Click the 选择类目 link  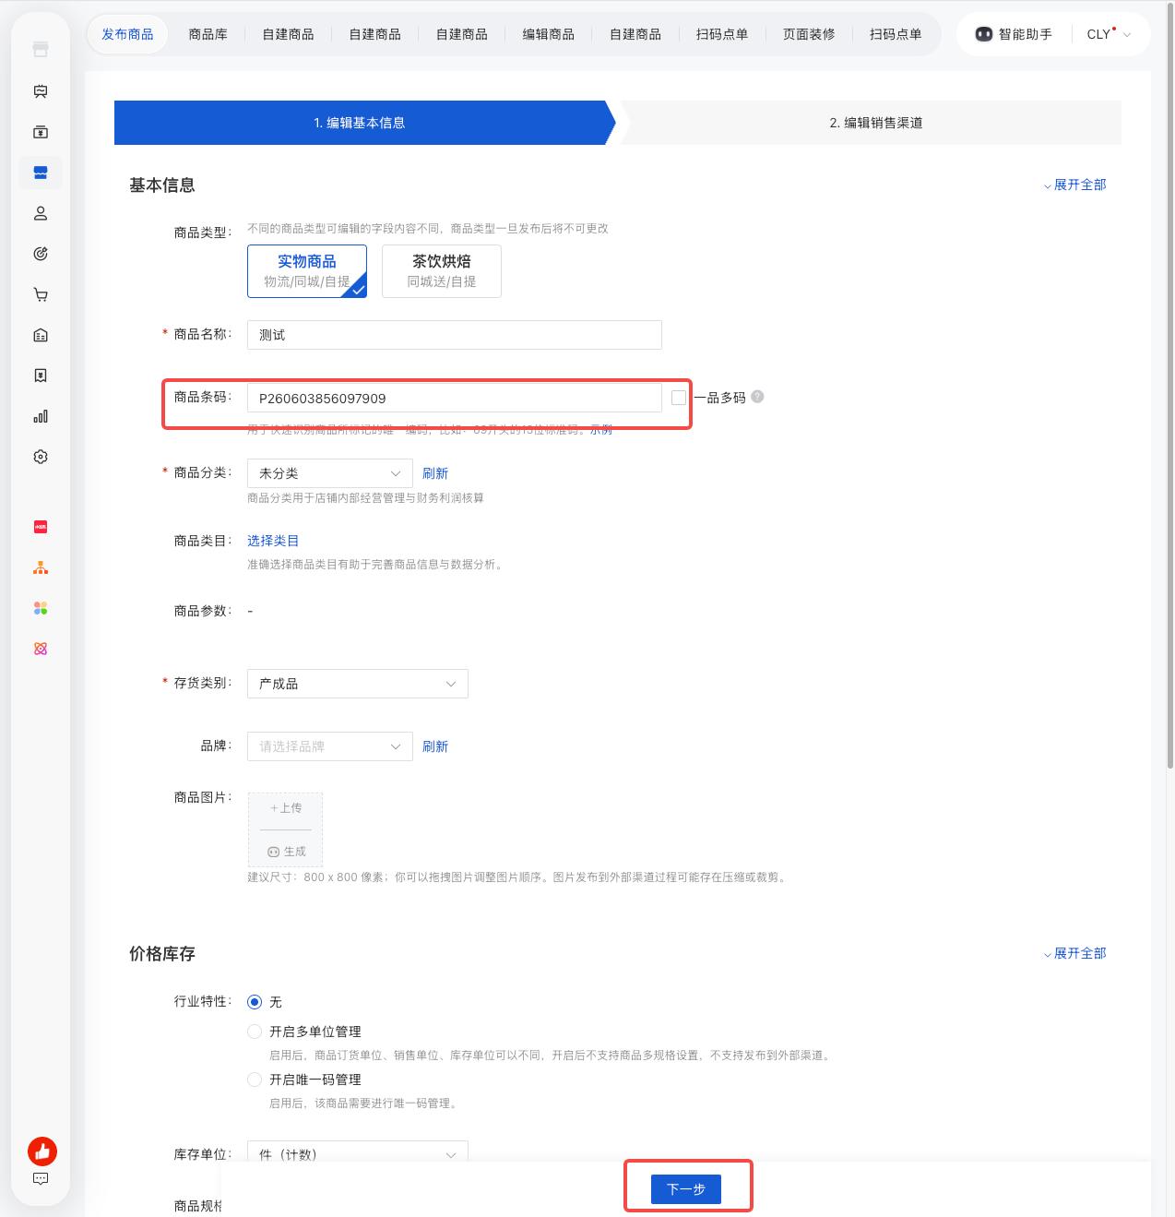tap(273, 541)
